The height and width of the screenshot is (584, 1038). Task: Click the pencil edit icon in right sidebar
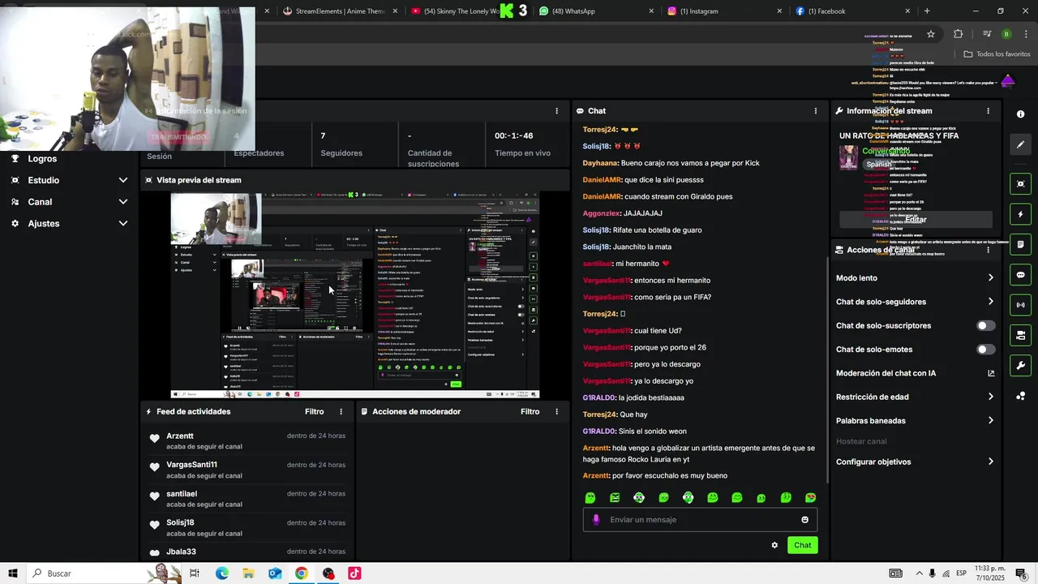click(1020, 144)
